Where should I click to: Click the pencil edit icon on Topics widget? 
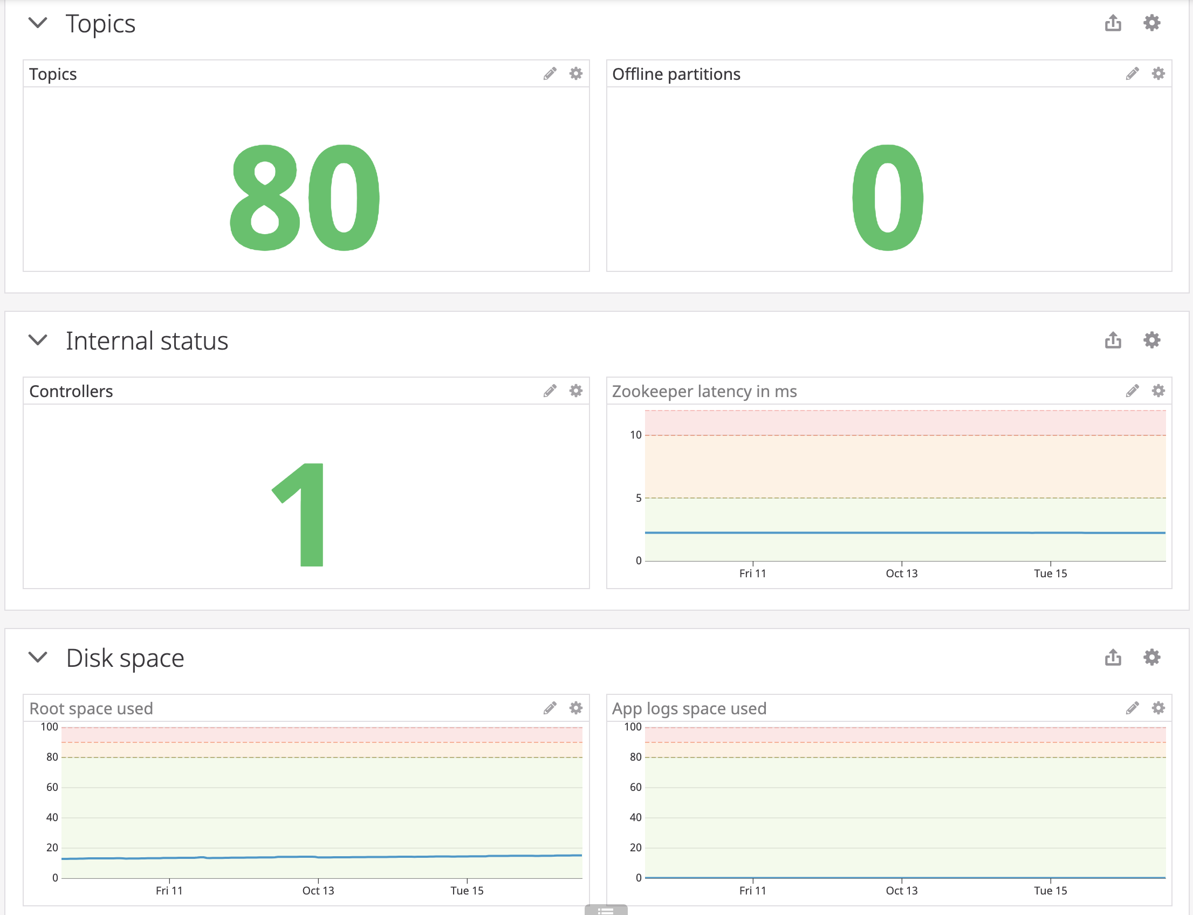[x=550, y=73]
